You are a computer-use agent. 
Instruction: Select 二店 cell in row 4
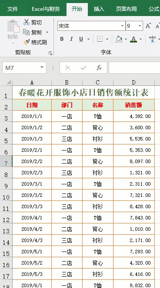(x=67, y=128)
